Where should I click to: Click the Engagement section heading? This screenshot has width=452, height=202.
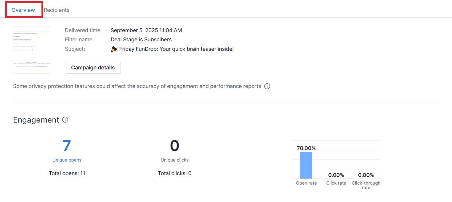[36, 120]
